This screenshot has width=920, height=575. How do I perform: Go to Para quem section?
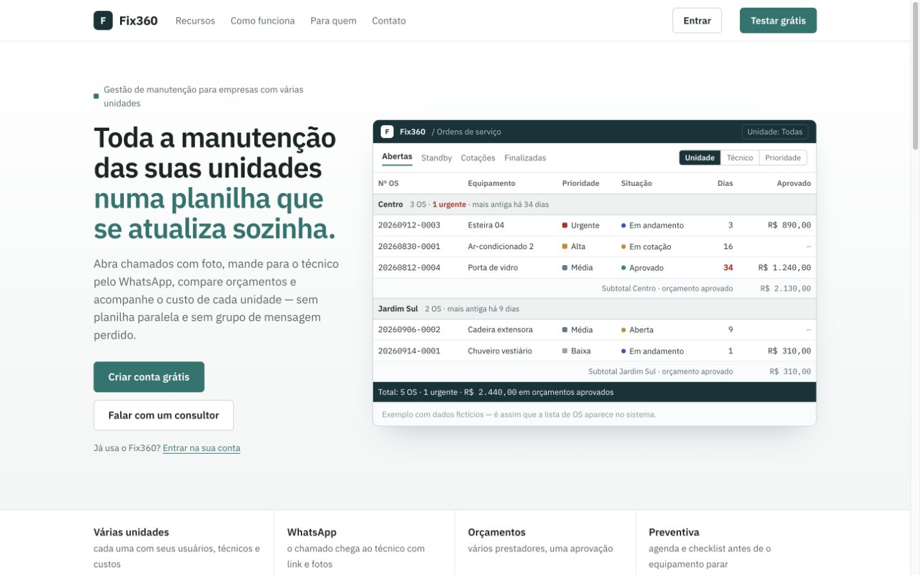coord(333,21)
